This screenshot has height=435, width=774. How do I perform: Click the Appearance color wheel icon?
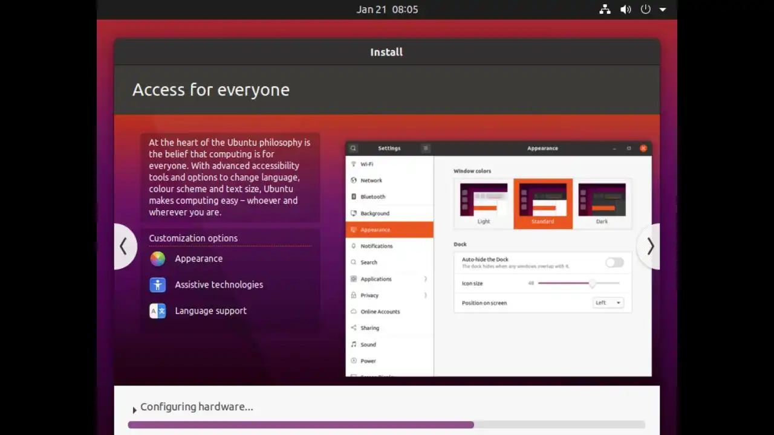pos(157,259)
